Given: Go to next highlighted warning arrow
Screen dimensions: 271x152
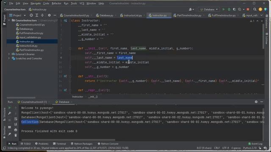Looking at the screenshot, I should coord(262,21).
